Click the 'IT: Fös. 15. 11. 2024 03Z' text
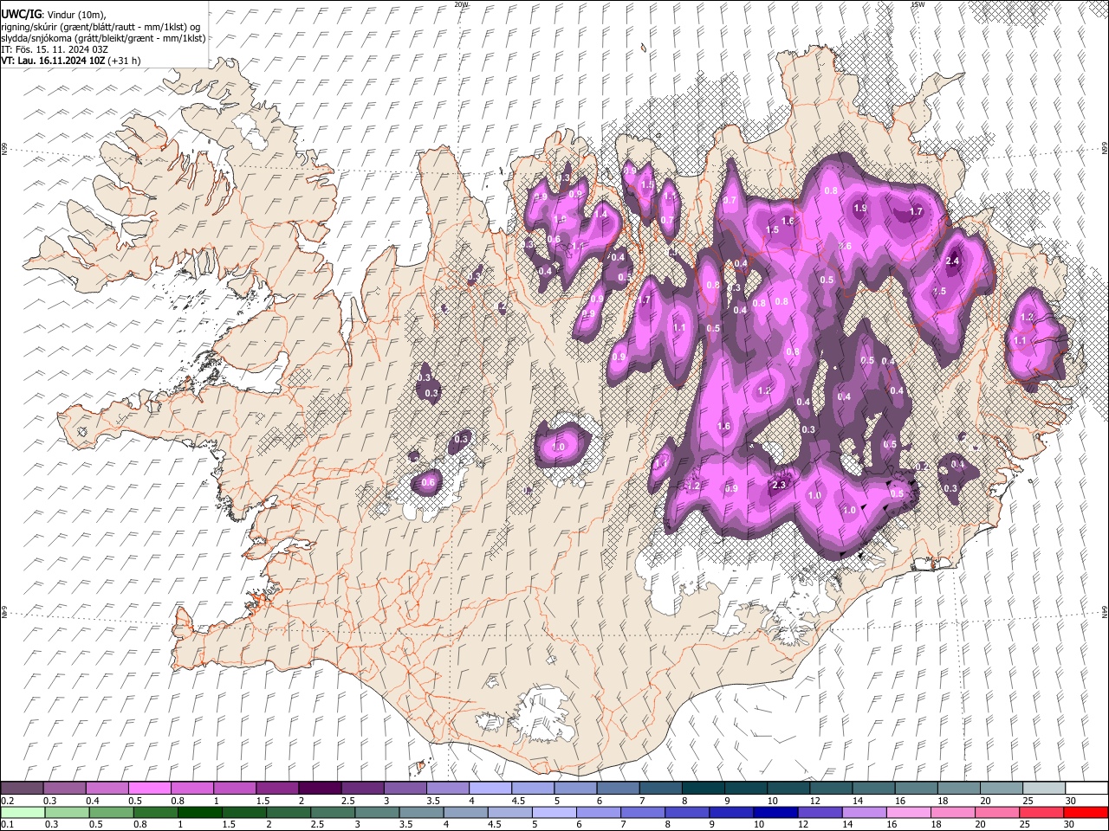Screen dimensions: 1109x831 [55, 49]
